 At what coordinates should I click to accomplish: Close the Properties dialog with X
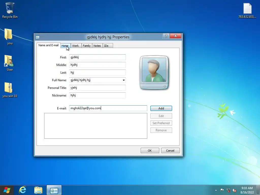175,36
